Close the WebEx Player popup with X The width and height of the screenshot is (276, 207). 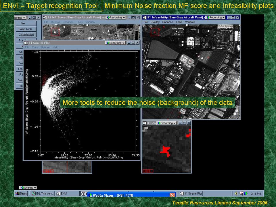[x=172, y=195]
